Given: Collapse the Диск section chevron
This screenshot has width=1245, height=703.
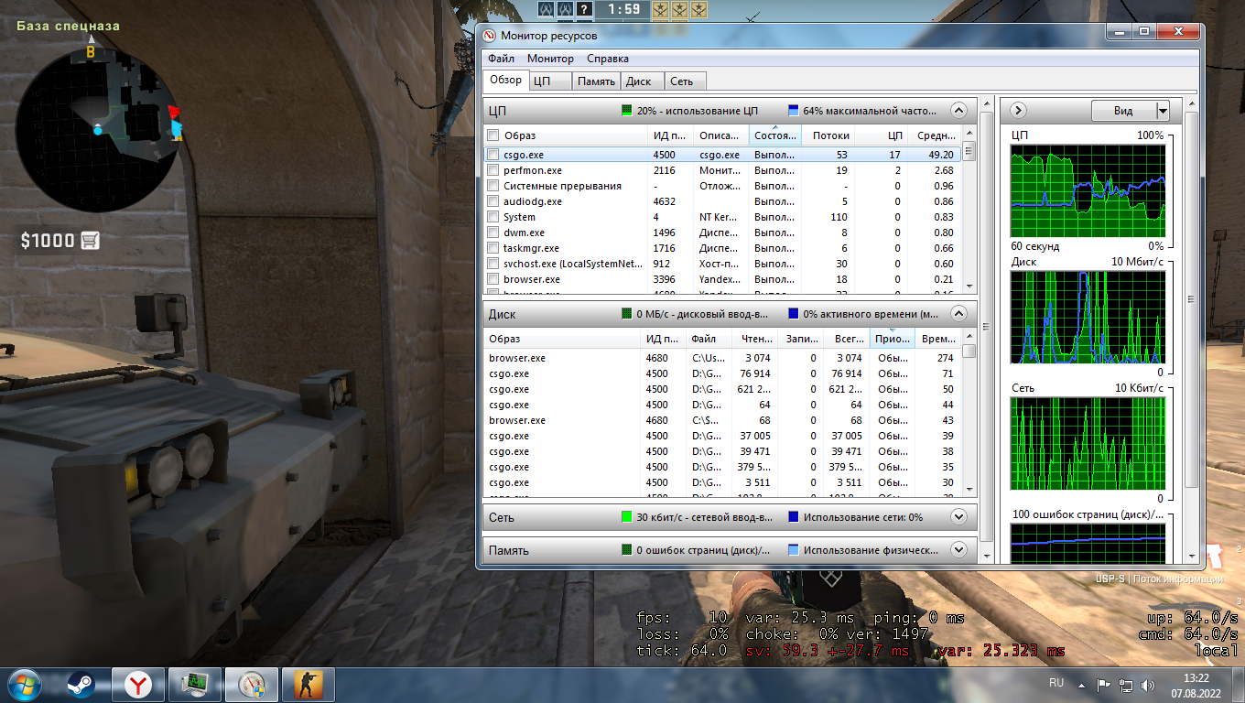Looking at the screenshot, I should coord(958,314).
